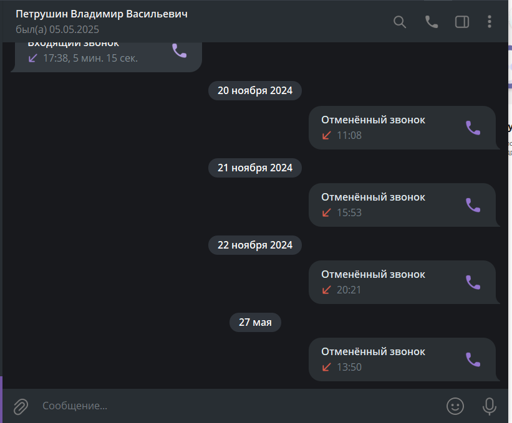Call back from 17:38 incoming call
The image size is (512, 423).
click(179, 50)
